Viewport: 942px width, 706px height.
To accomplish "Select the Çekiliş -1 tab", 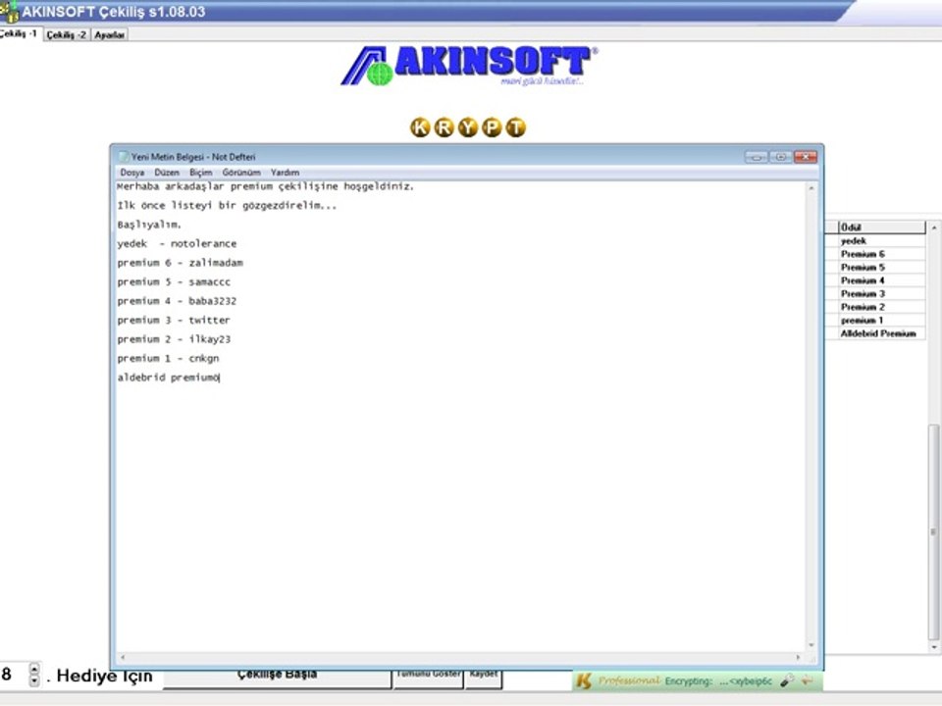I will click(20, 33).
